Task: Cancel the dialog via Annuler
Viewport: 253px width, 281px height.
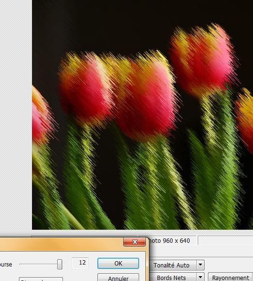Action: 118,278
